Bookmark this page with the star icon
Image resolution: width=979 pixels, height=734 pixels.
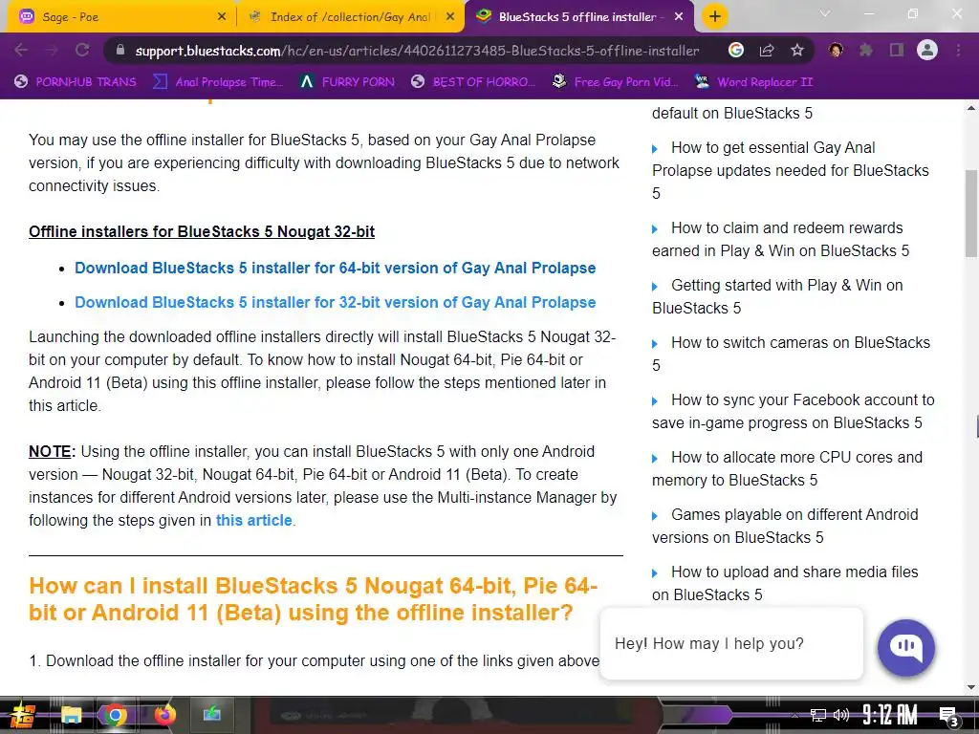797,51
